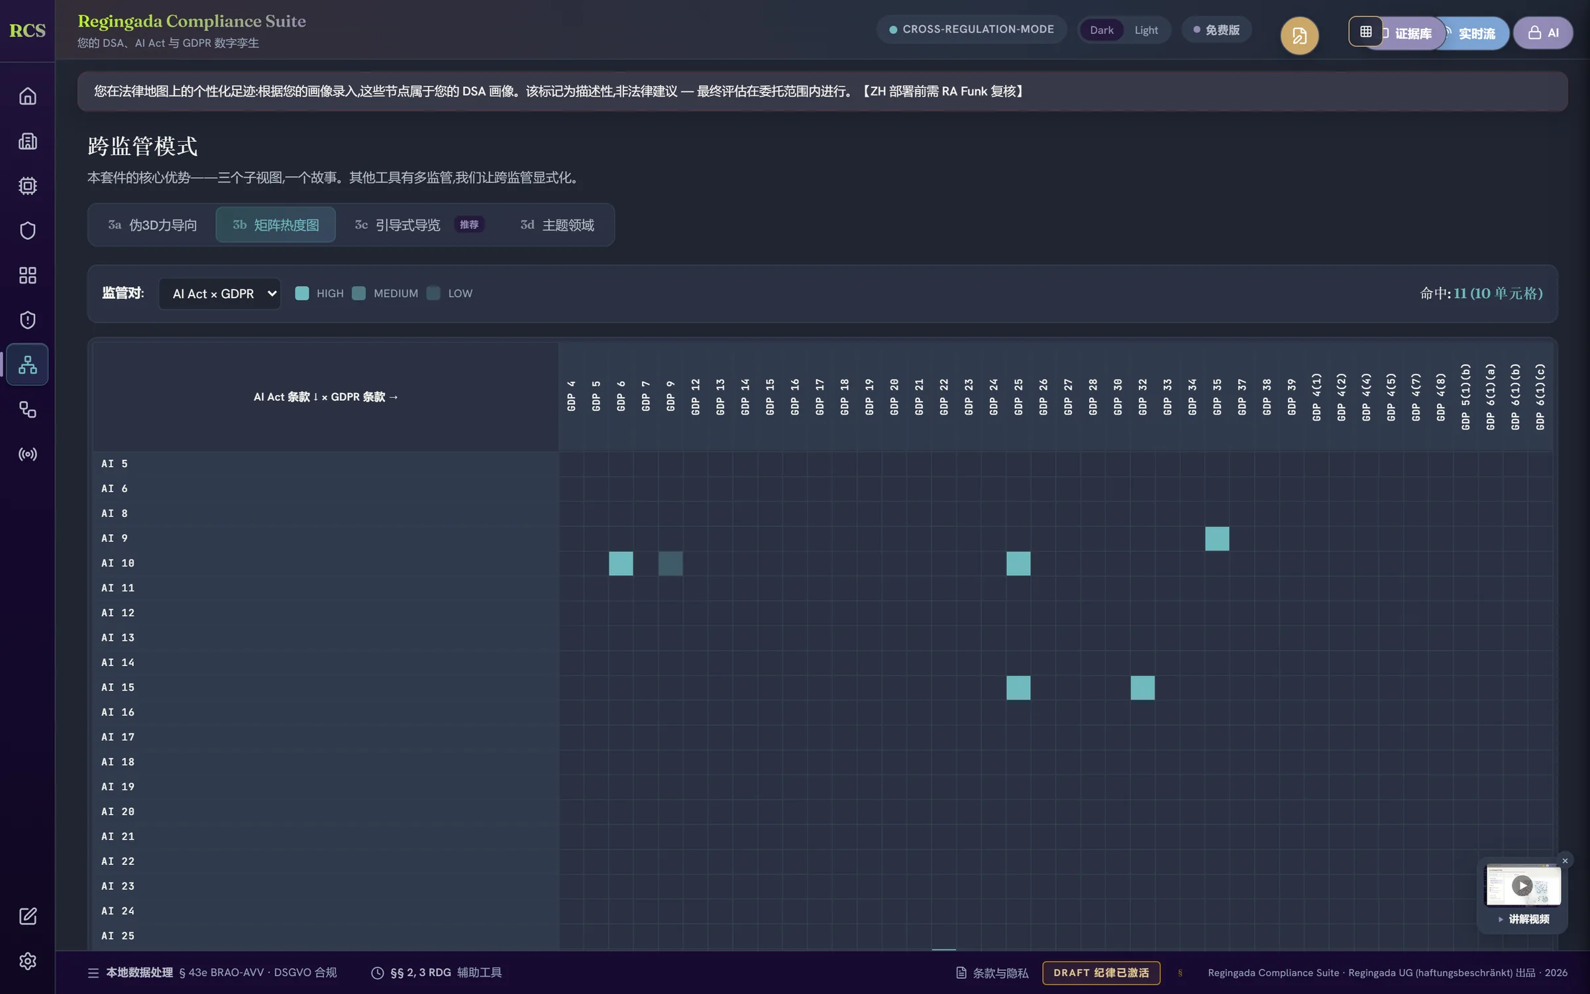The image size is (1590, 994).
Task: Click the LOW legend swatch
Action: (433, 294)
